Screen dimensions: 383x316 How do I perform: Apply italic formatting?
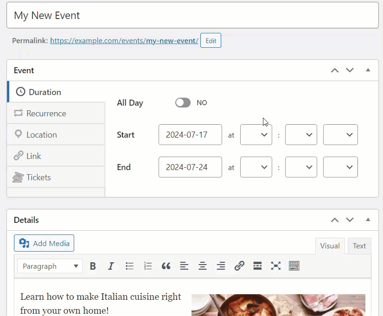[x=111, y=266]
